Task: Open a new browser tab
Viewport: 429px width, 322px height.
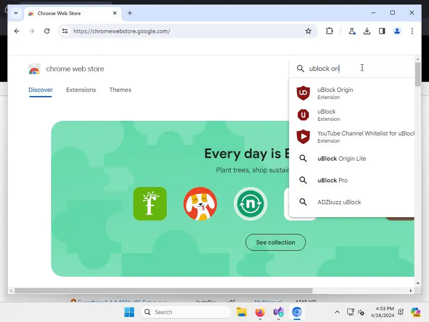Action: (130, 13)
